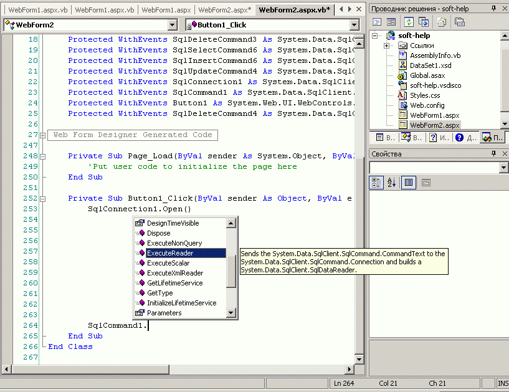Select ExecuteReader in IntelliSense list
Screen dimensions: 509x392
point(180,253)
